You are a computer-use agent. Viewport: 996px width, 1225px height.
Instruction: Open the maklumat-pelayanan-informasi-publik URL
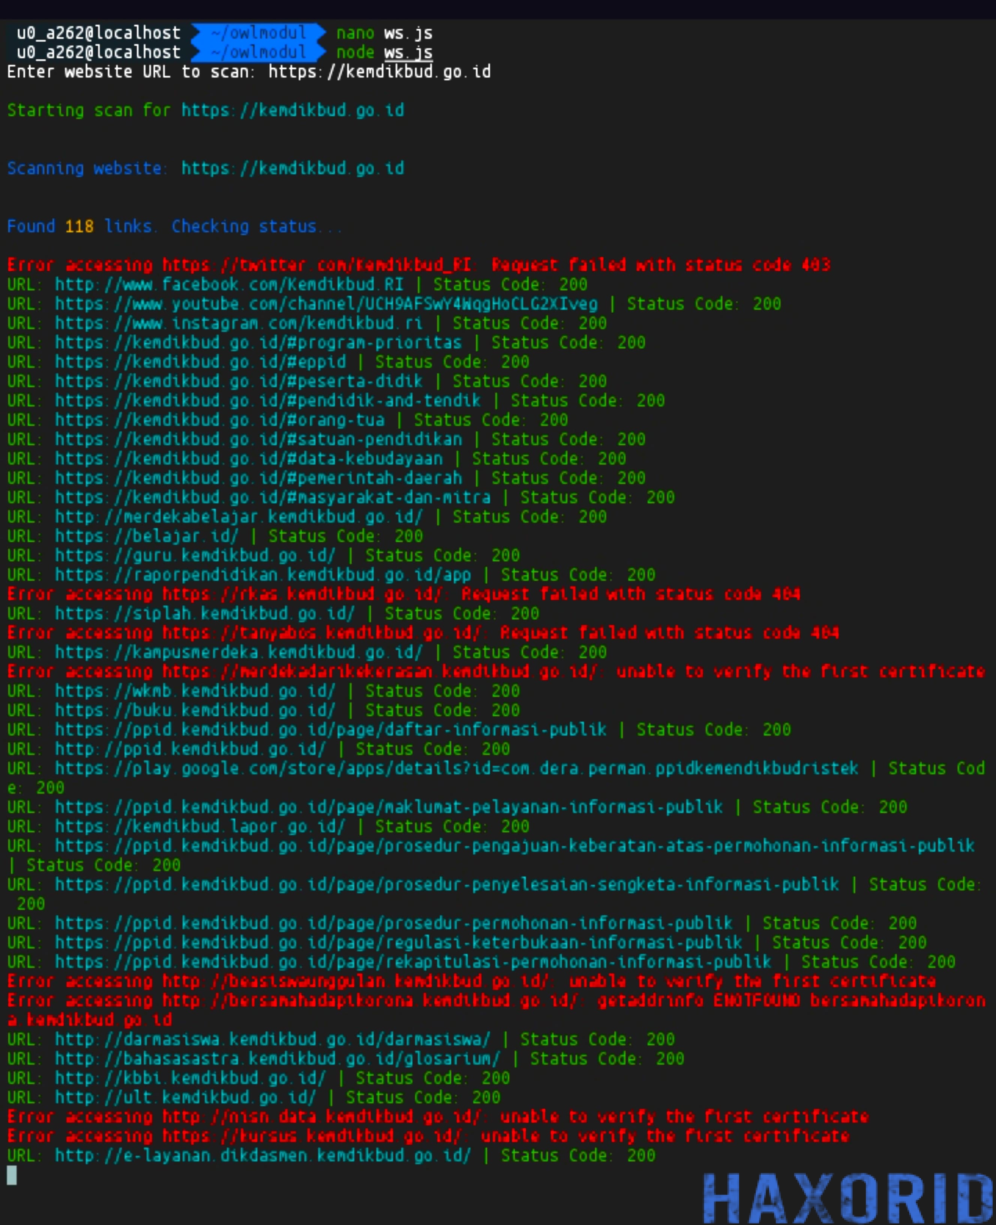coord(389,808)
